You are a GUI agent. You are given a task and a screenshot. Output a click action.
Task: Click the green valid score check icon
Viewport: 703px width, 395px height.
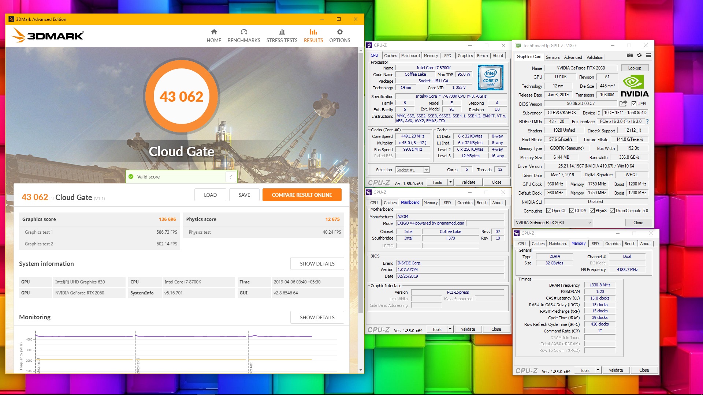click(131, 177)
